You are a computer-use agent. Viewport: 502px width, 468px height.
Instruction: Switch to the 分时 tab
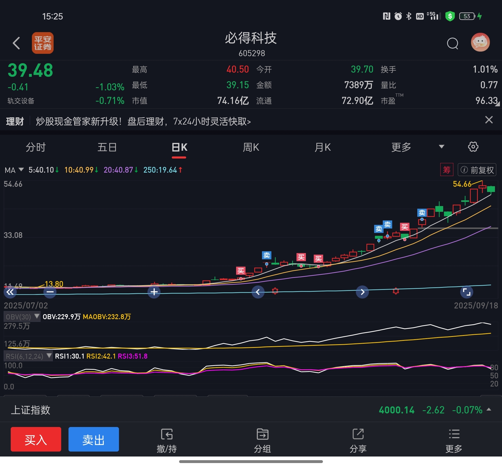[36, 147]
